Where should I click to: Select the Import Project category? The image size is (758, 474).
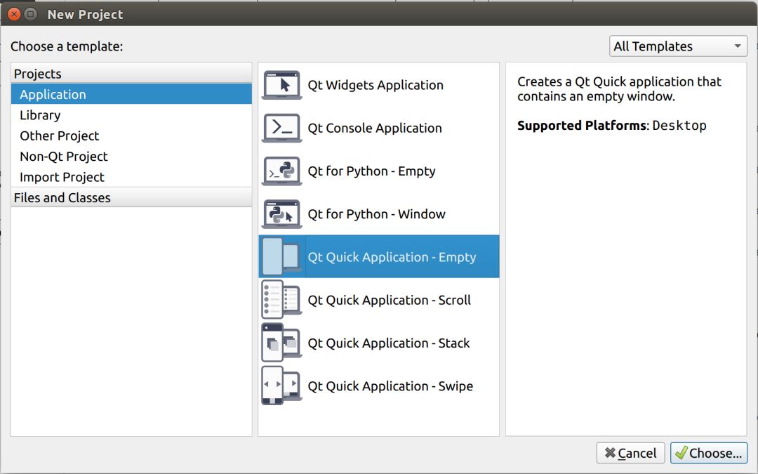click(62, 177)
